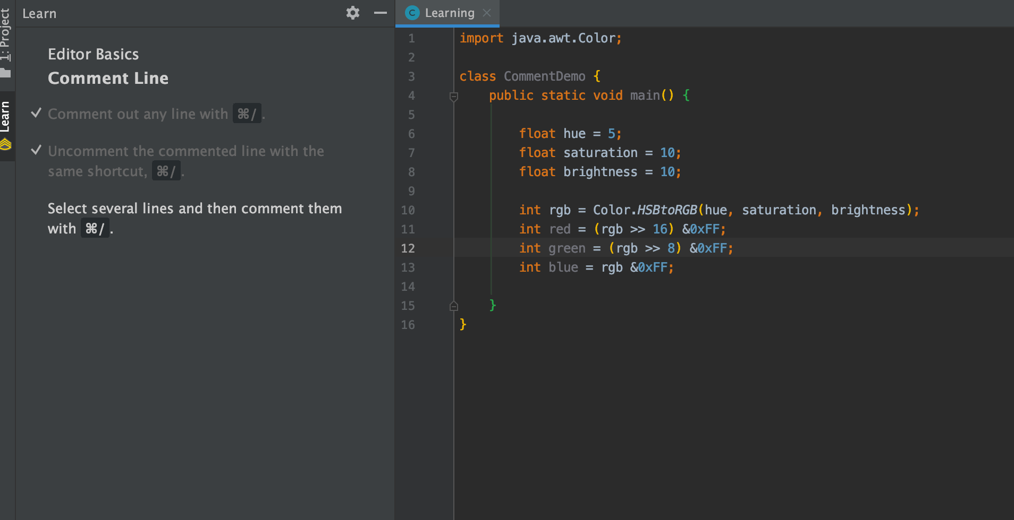
Task: Click the Java class icon on Learning tab
Action: tap(412, 13)
